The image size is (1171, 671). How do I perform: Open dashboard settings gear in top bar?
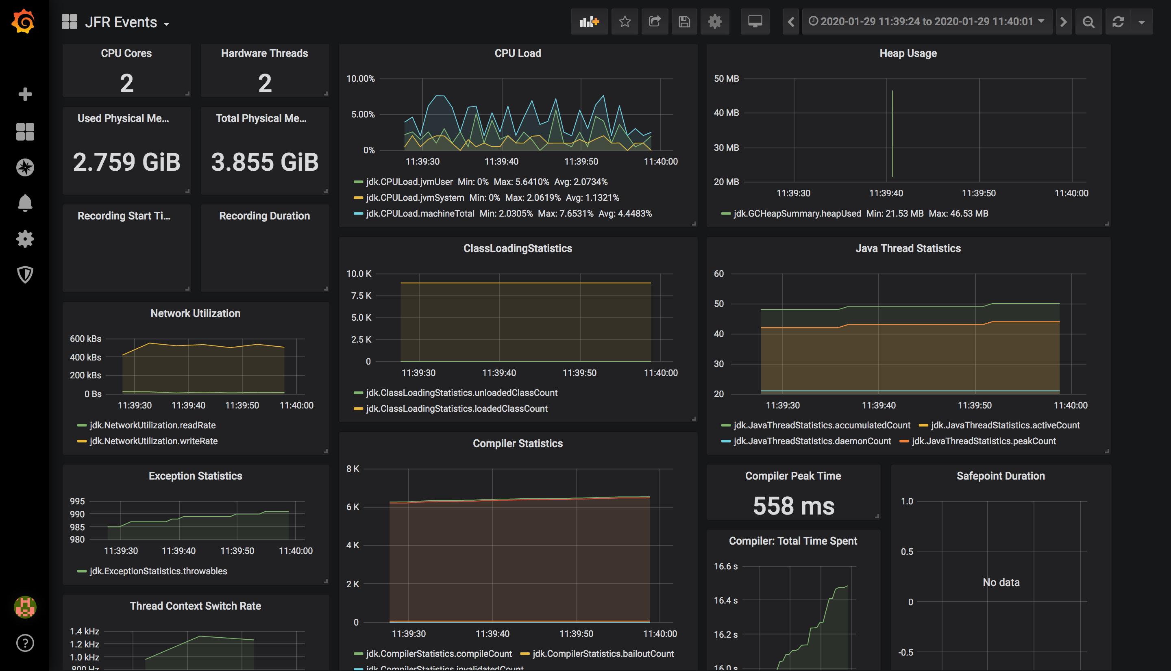(x=714, y=22)
